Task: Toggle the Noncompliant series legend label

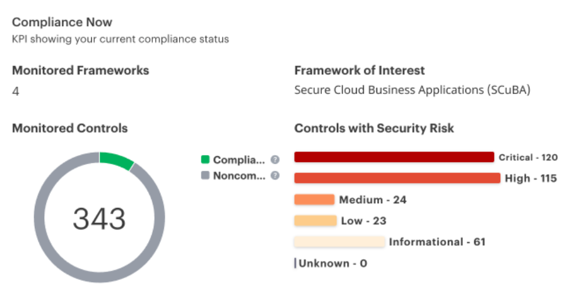Action: click(239, 176)
